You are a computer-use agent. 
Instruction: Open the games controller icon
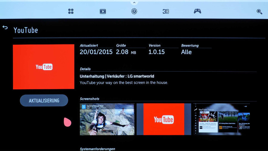point(197,11)
